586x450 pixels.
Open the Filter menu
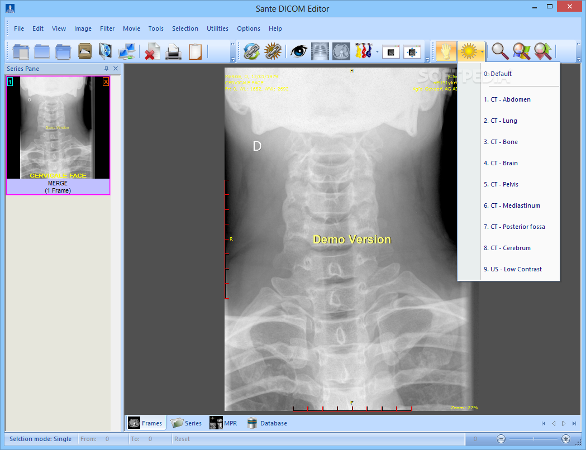coord(107,28)
